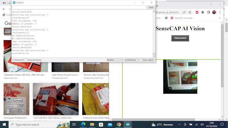Click the Windows taskbar search box
Image resolution: width=228 pixels, height=128 pixels.
click(39, 125)
